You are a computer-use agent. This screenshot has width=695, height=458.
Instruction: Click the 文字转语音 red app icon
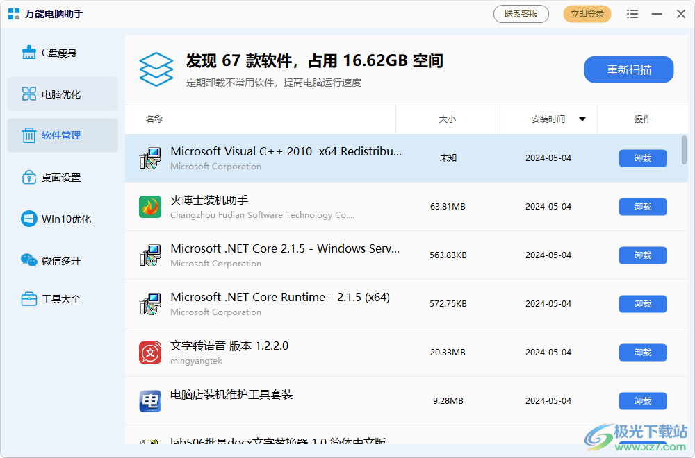coord(150,353)
